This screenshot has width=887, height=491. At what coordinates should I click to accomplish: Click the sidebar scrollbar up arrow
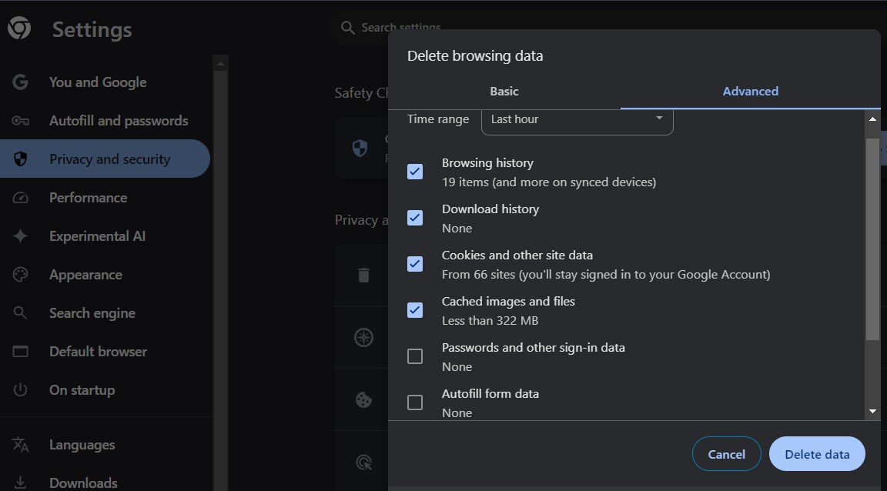point(221,64)
